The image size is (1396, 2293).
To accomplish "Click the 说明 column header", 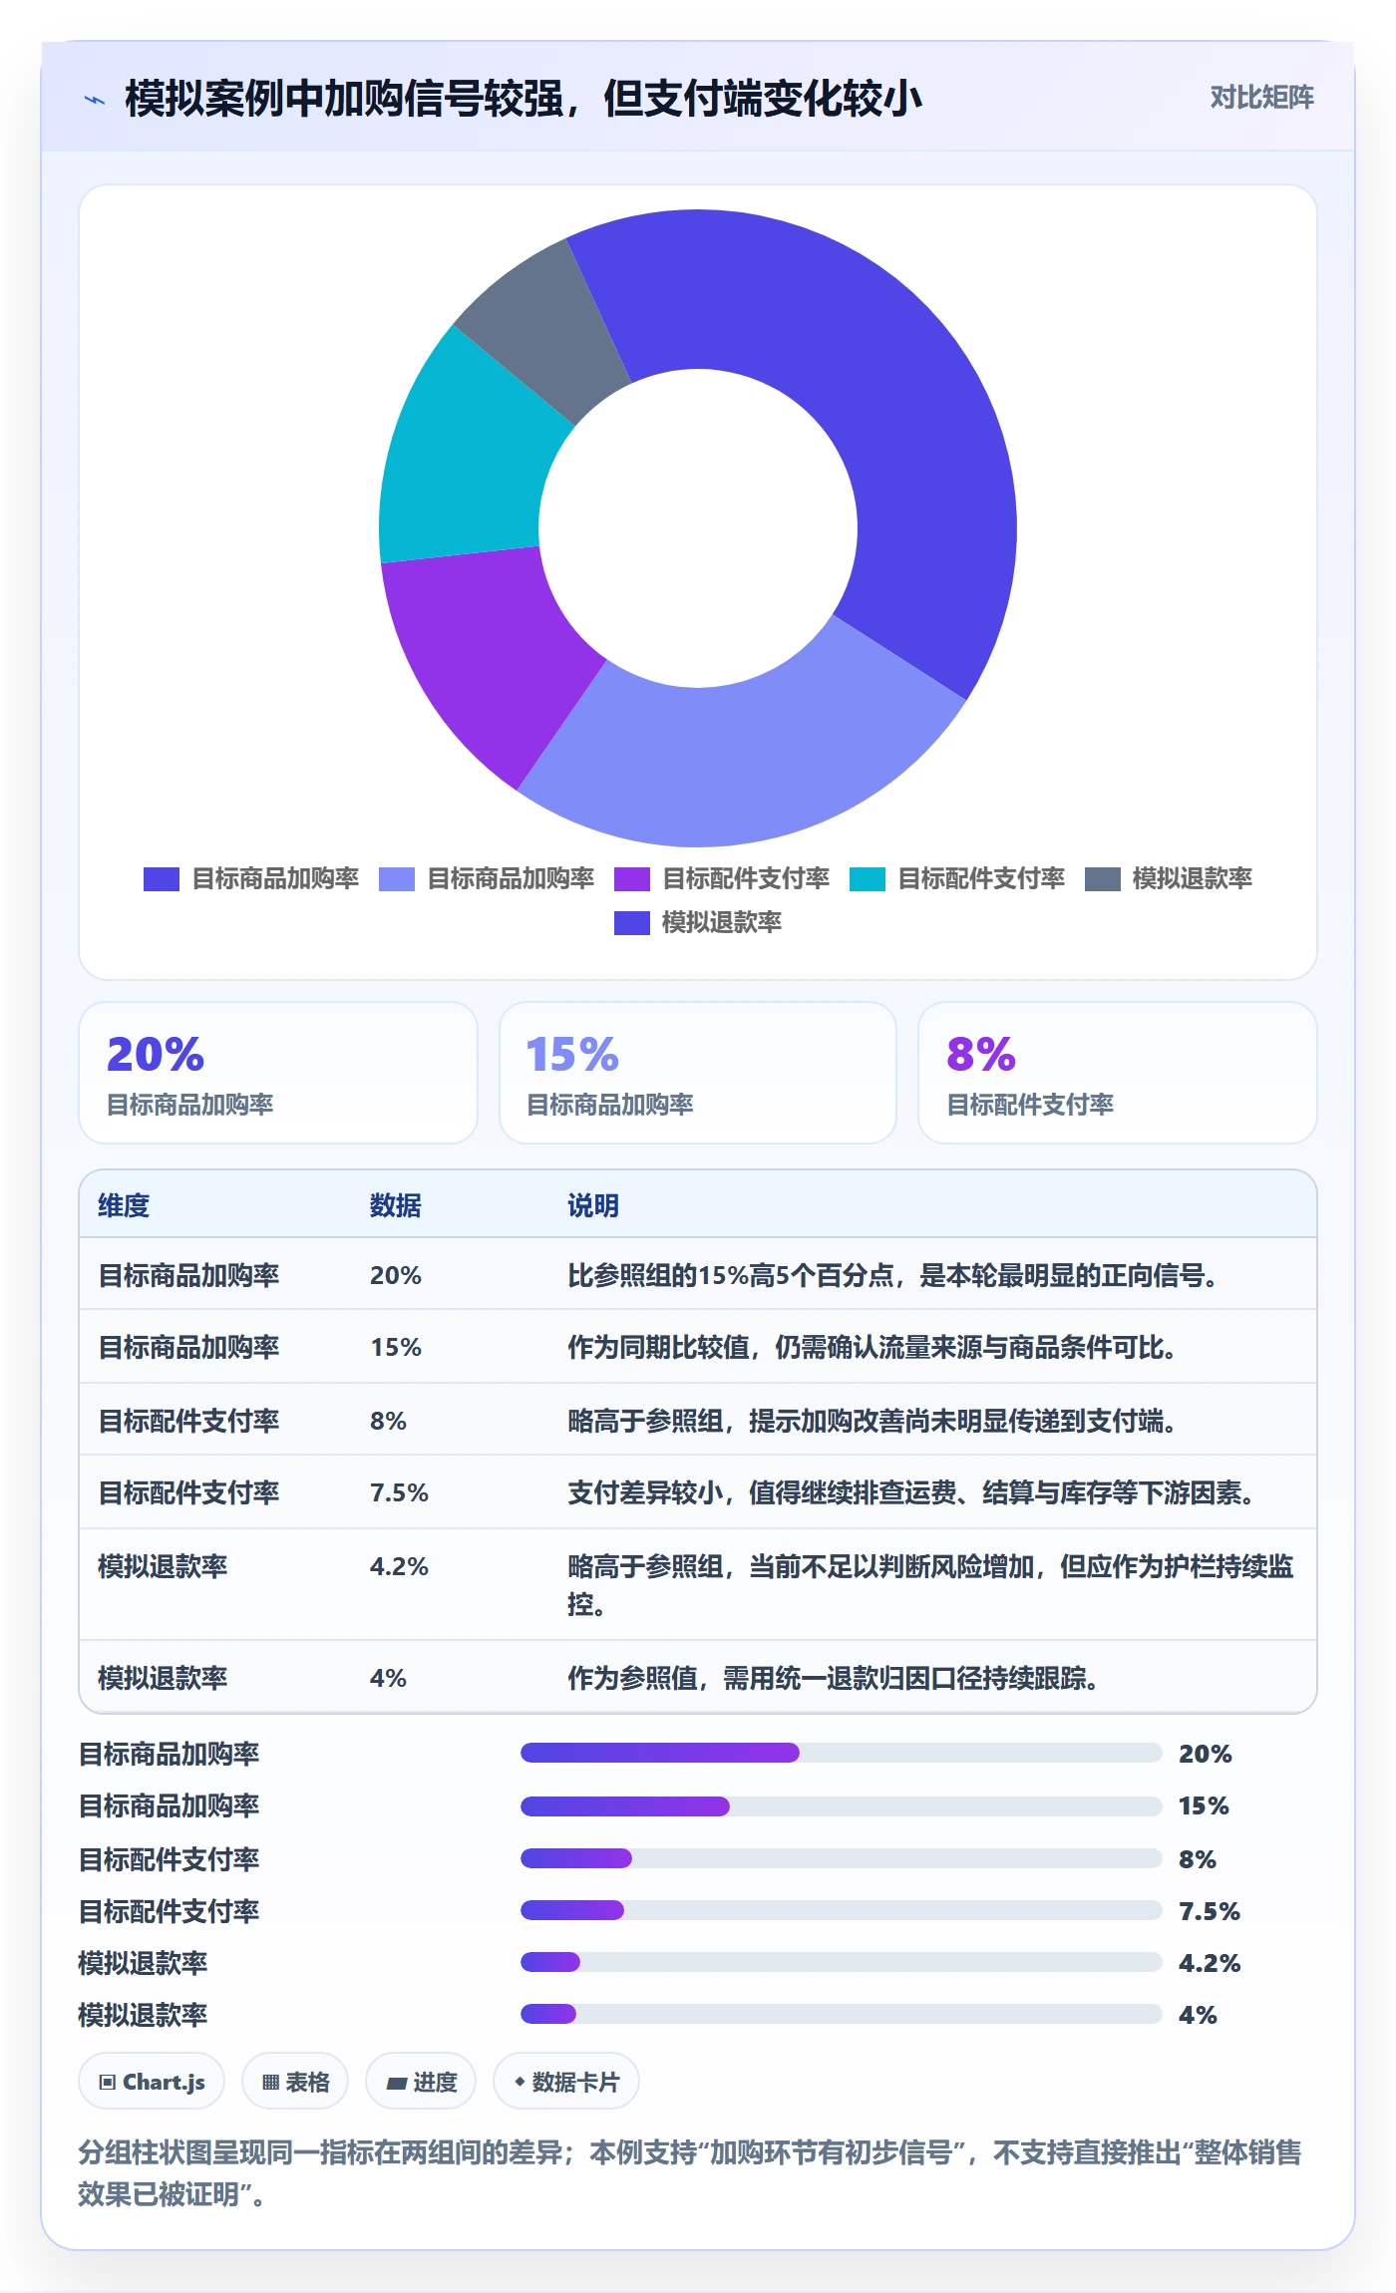I will tap(593, 1205).
